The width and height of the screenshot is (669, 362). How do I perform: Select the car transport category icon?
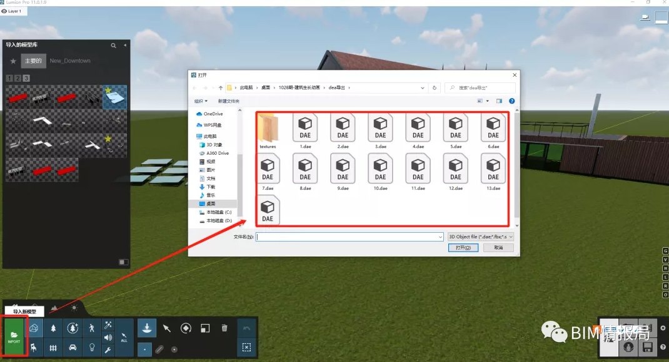[73, 348]
